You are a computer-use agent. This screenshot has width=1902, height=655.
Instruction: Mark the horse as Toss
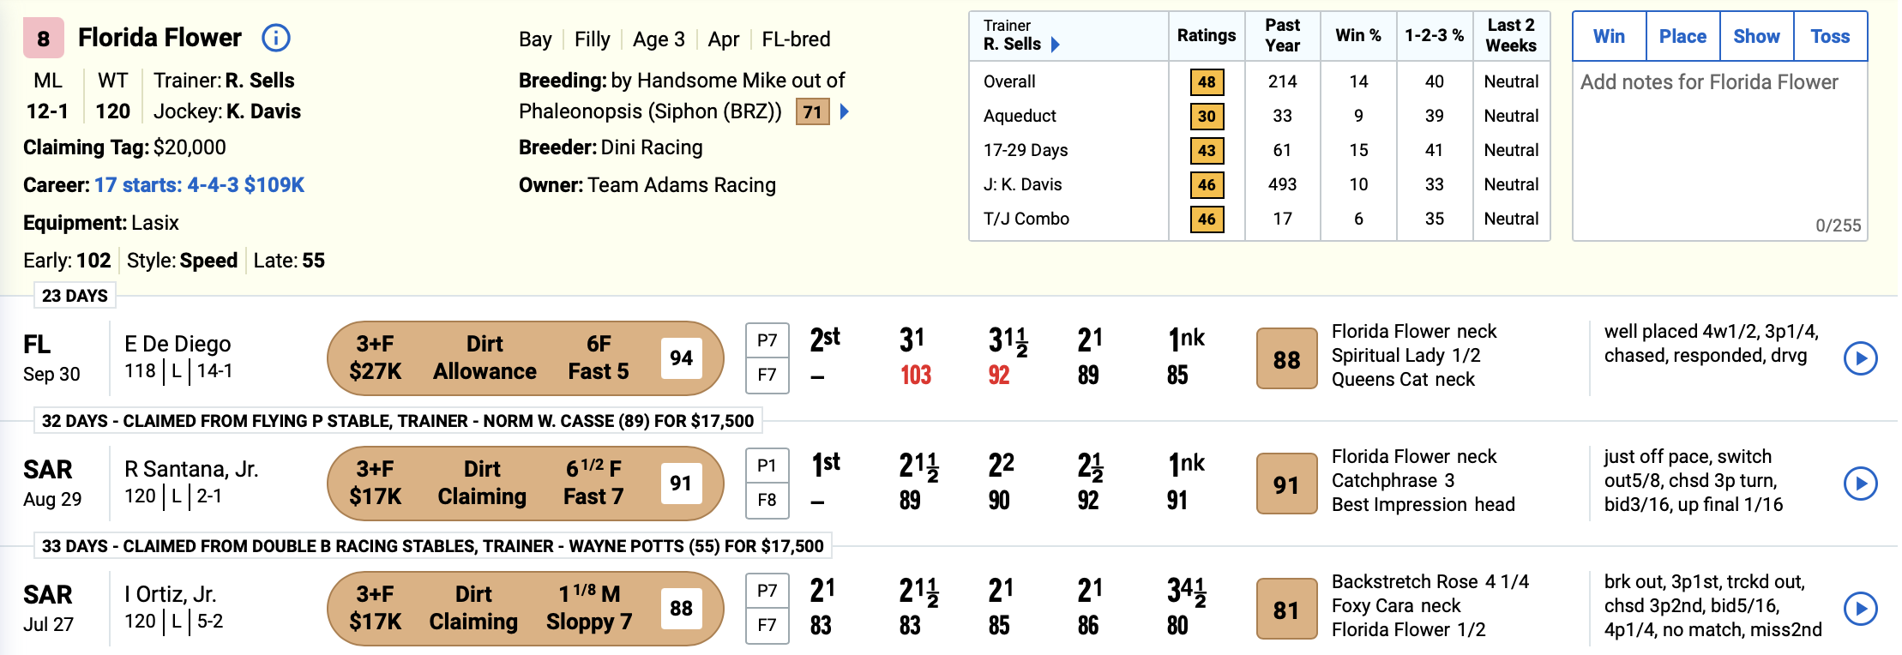pyautogui.click(x=1830, y=36)
